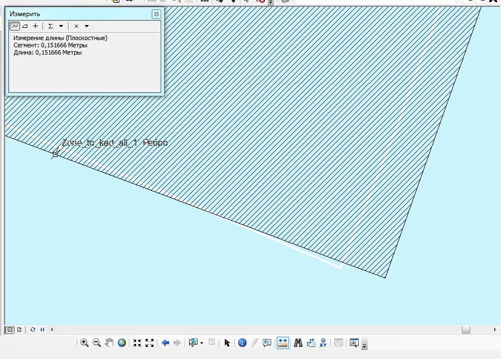Open the measure units dropdown arrow
This screenshot has height=359, width=501.
point(86,26)
